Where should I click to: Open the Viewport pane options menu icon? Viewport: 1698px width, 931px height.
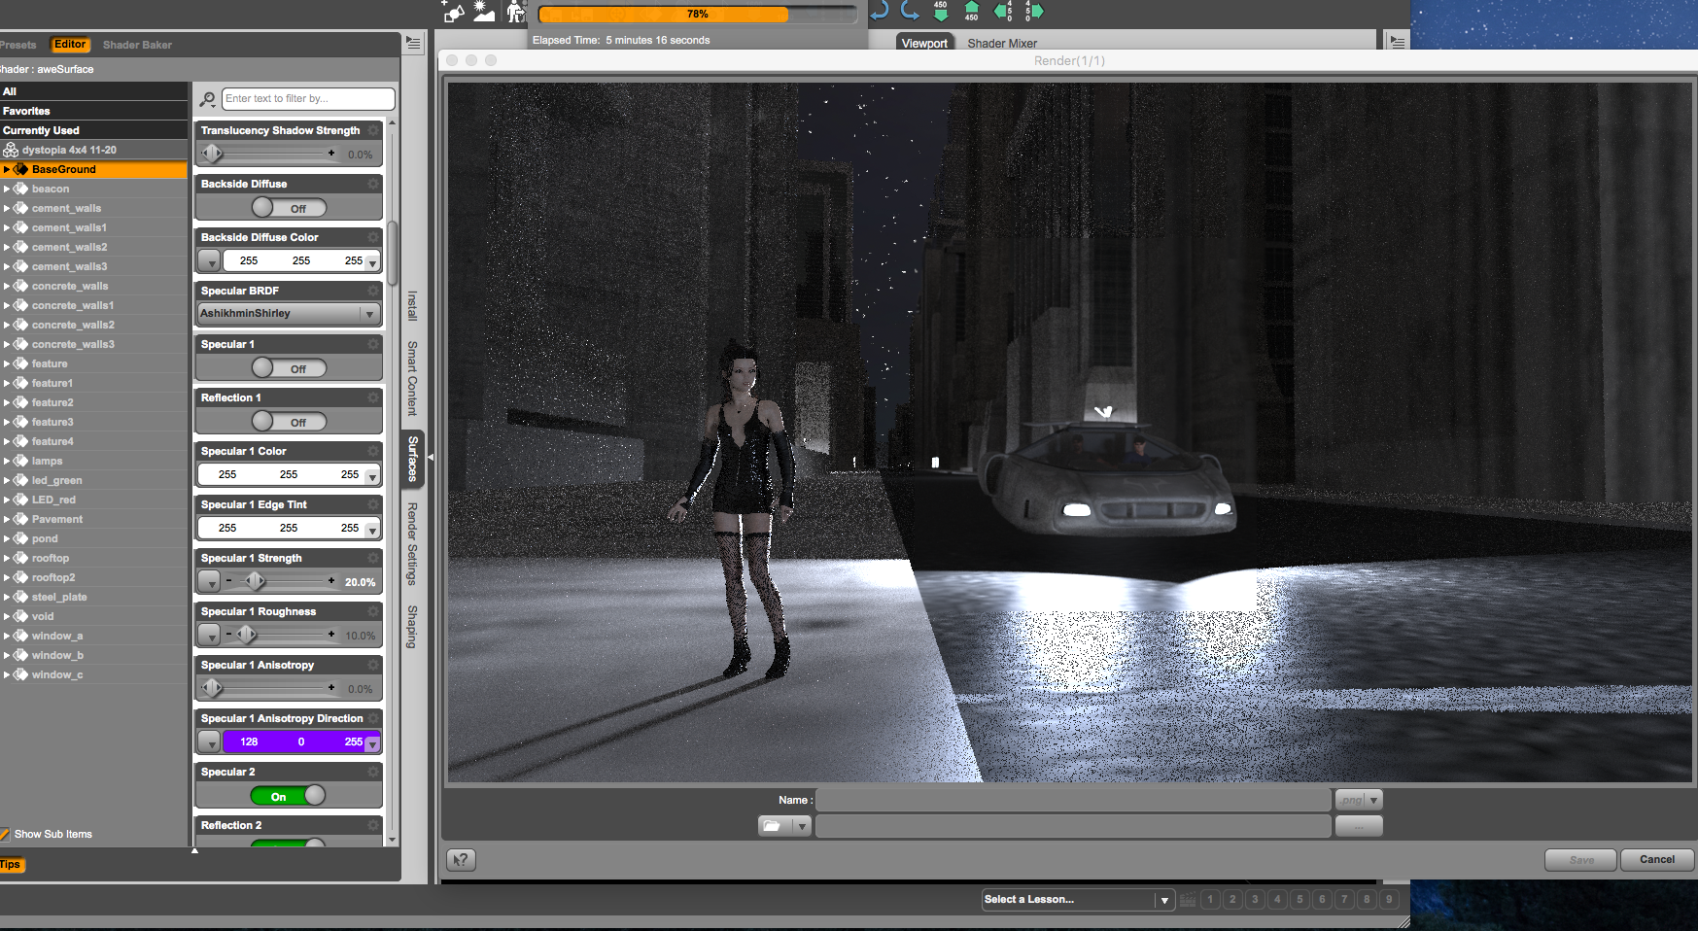tap(1398, 42)
